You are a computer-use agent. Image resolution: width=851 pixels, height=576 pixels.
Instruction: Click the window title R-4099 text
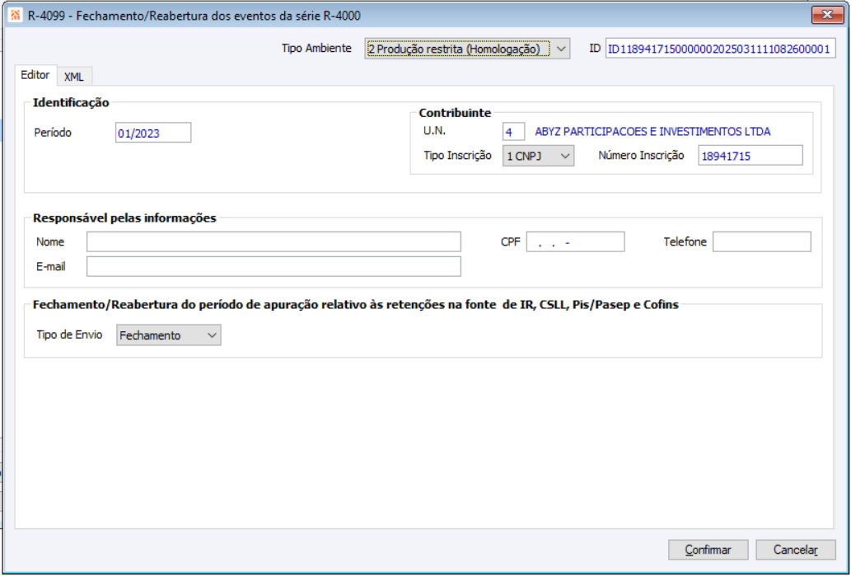[194, 16]
